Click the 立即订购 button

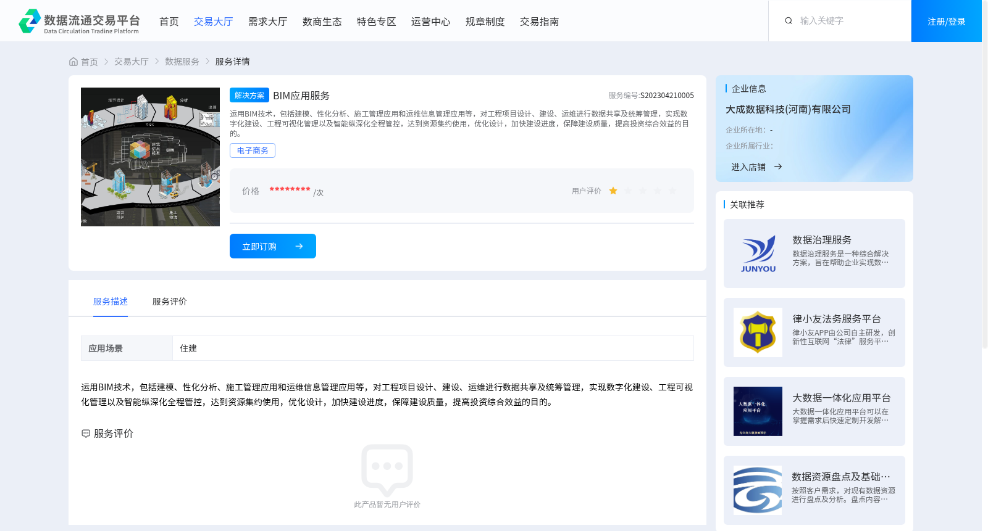tap(273, 246)
